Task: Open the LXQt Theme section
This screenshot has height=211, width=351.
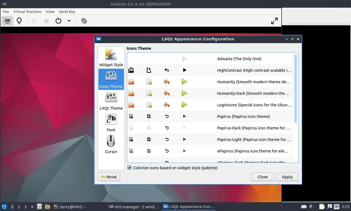Action: (111, 101)
